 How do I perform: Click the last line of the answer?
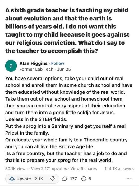(x=59, y=160)
